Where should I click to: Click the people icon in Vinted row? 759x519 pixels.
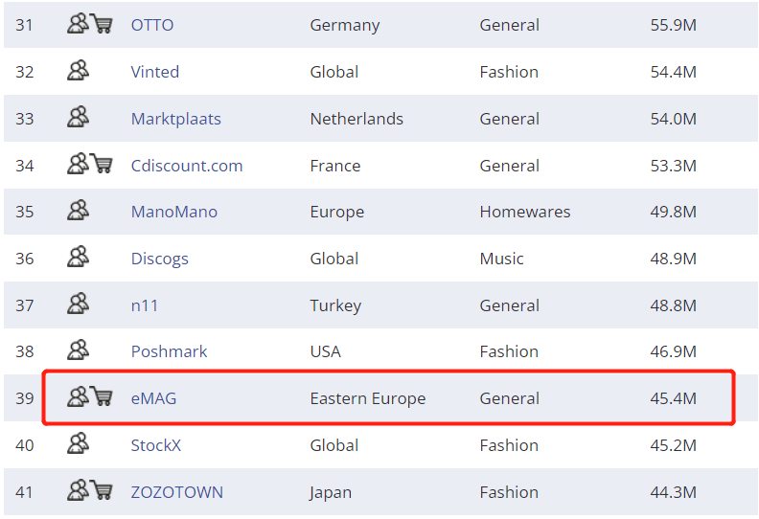(78, 72)
